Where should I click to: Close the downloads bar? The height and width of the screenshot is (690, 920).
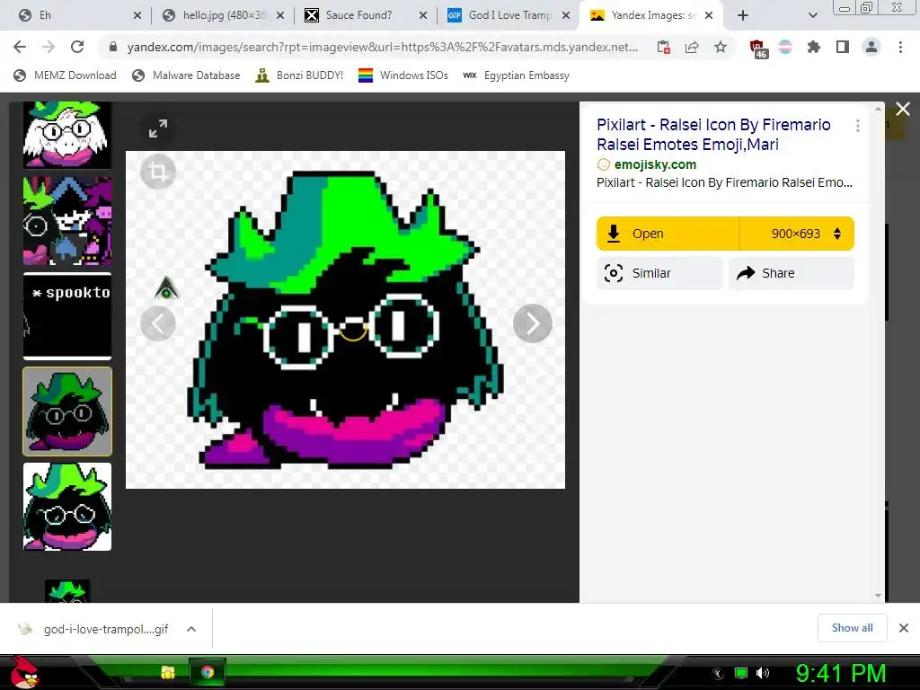(x=904, y=628)
